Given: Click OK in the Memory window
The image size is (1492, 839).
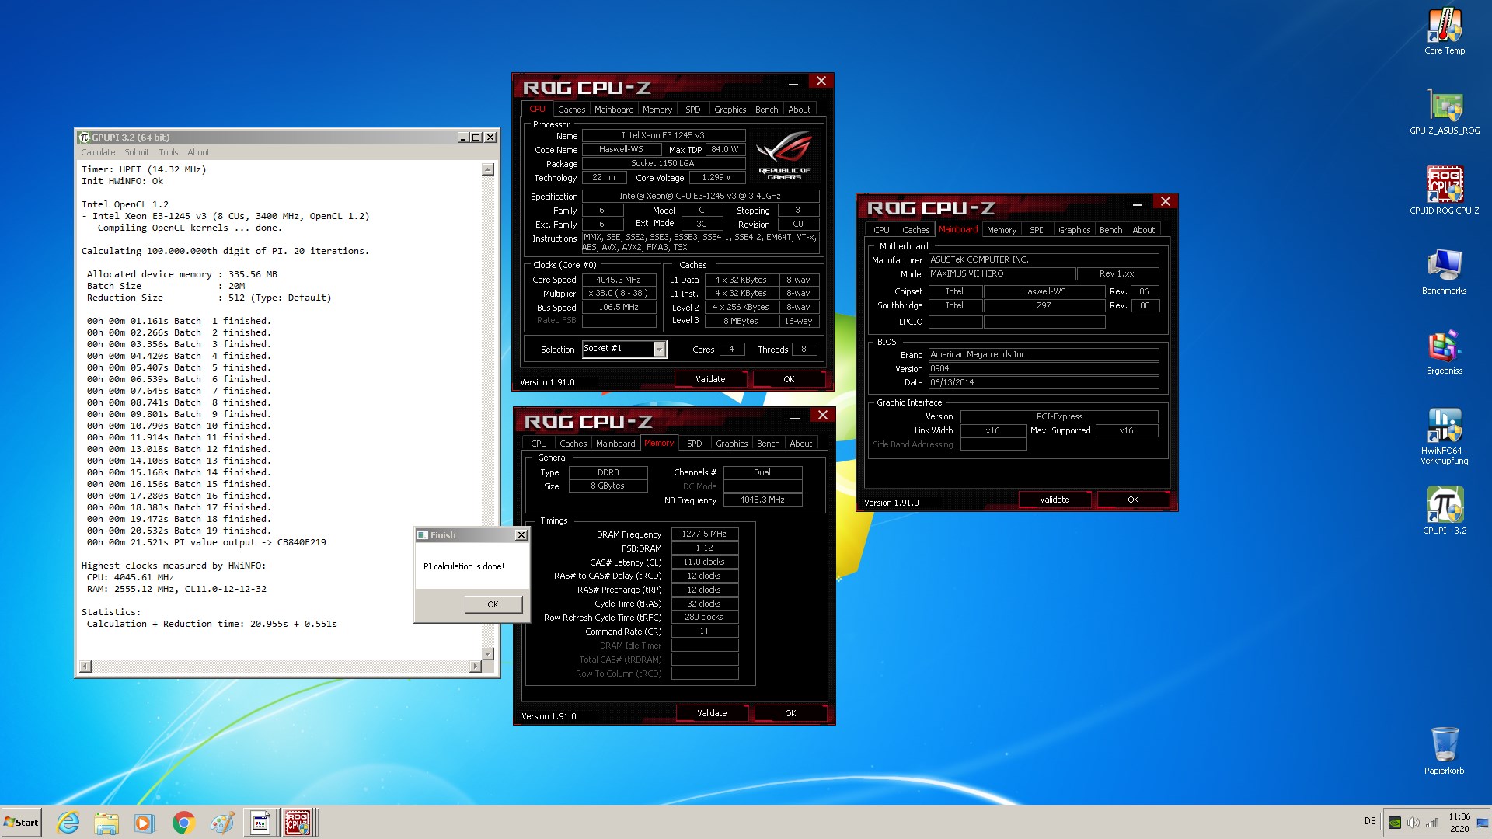Looking at the screenshot, I should tap(790, 713).
